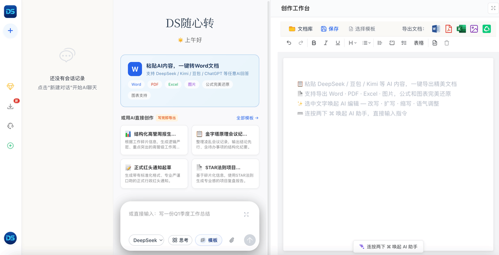Viewport: 499px width, 255px height.
Task: Click the 上午好 greeting
Action: [190, 40]
